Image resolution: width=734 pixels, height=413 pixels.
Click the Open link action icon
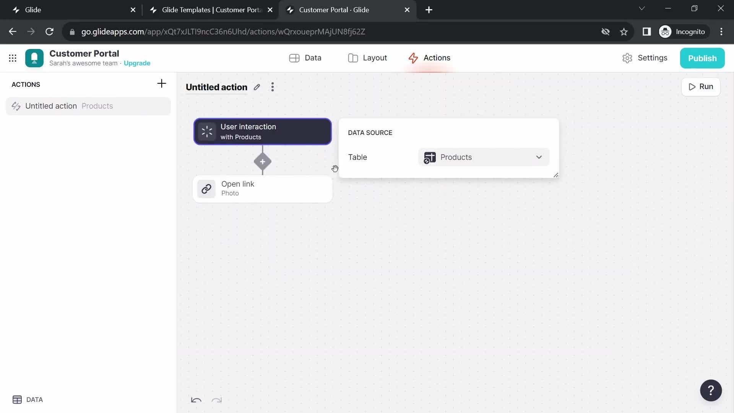tap(206, 189)
